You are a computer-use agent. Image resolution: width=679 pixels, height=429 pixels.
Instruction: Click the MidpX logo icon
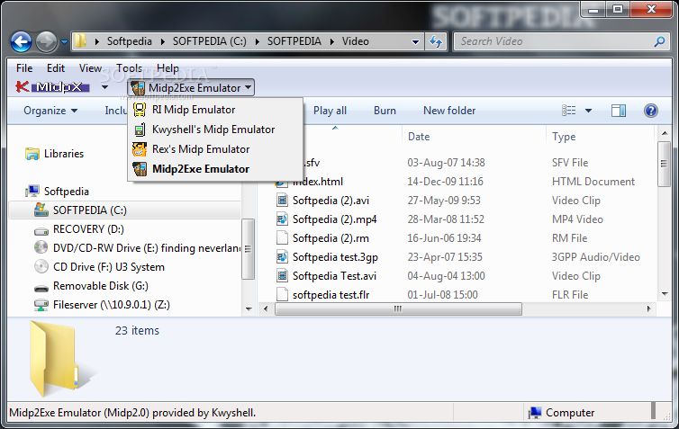point(52,87)
